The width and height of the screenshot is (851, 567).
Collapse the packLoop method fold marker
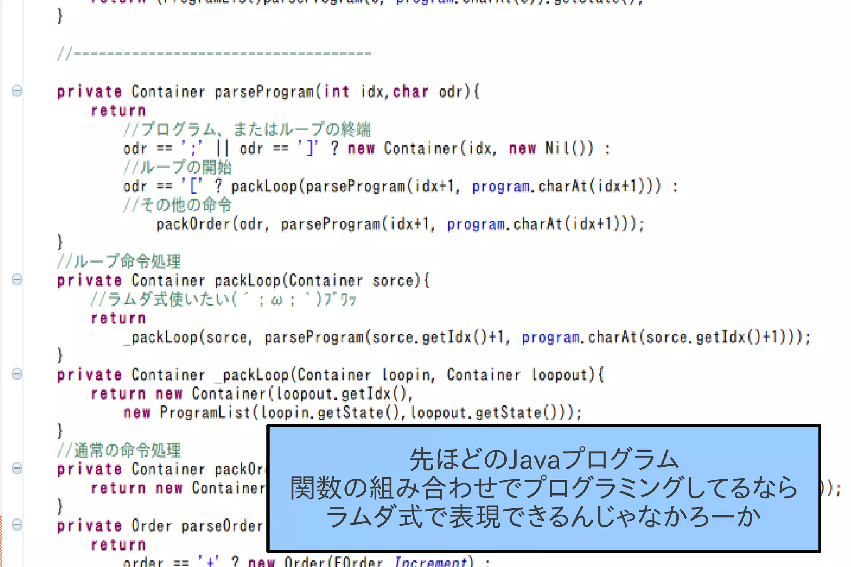(17, 280)
